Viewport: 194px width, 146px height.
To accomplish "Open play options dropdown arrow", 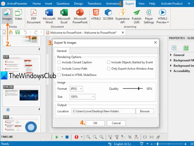I will click(62, 137).
